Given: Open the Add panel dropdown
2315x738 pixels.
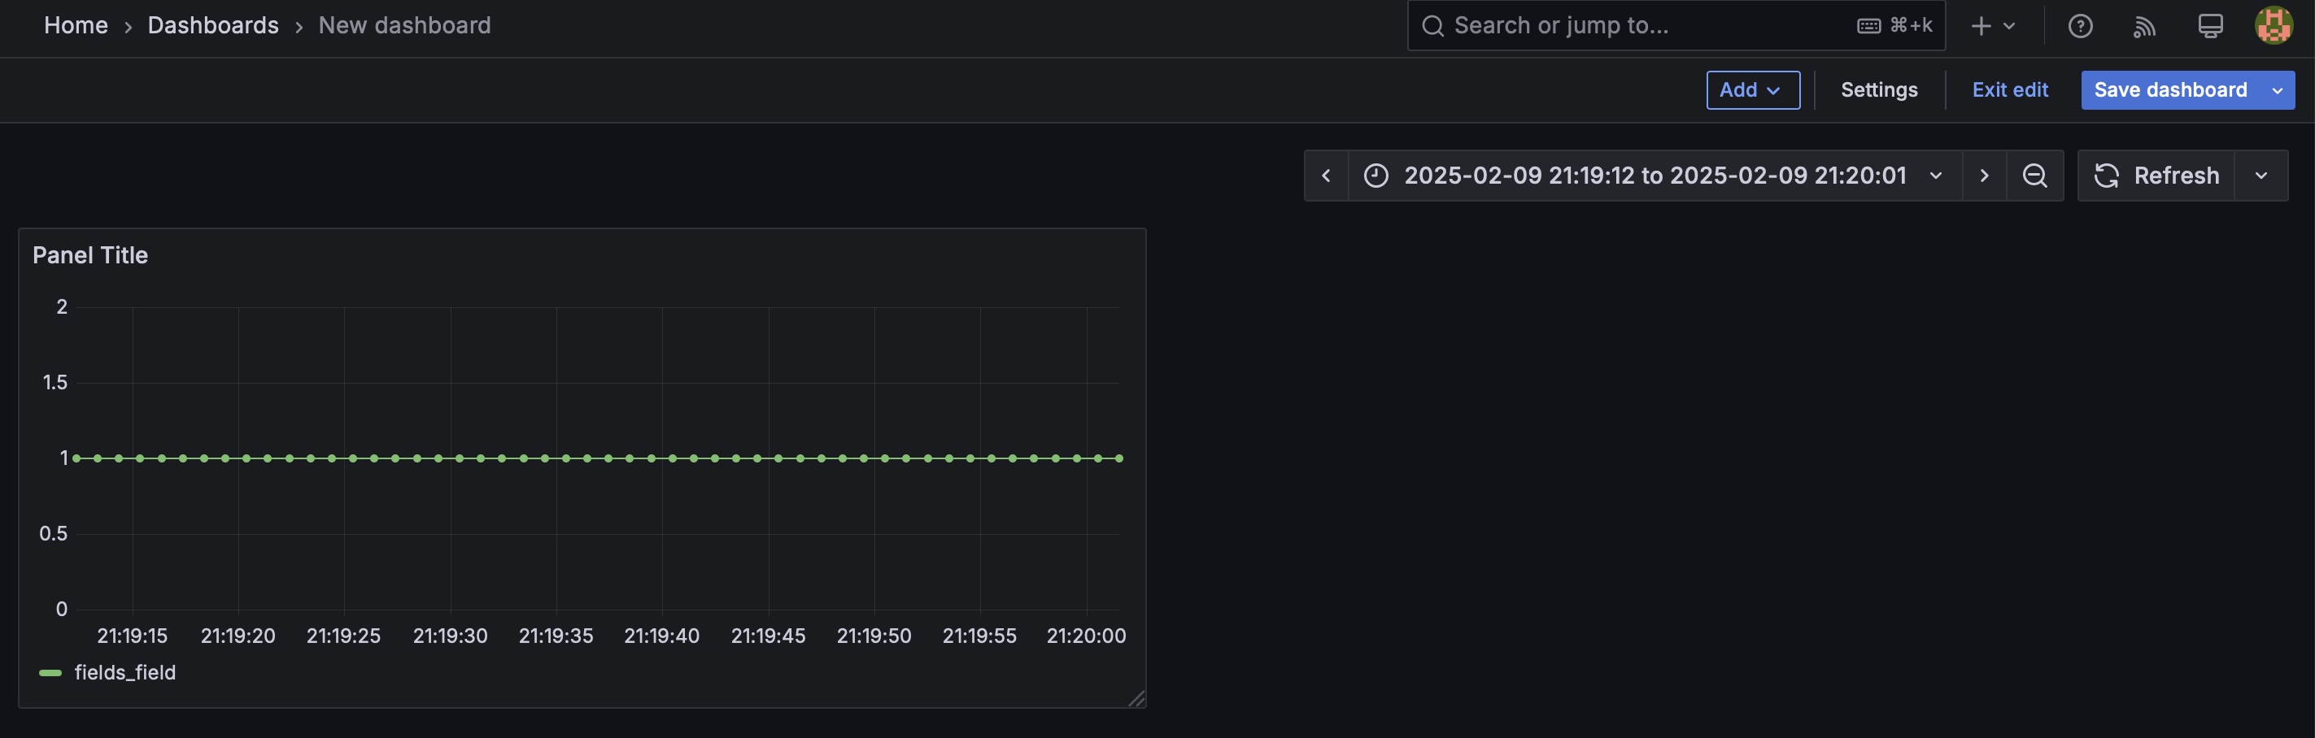Looking at the screenshot, I should [1752, 89].
